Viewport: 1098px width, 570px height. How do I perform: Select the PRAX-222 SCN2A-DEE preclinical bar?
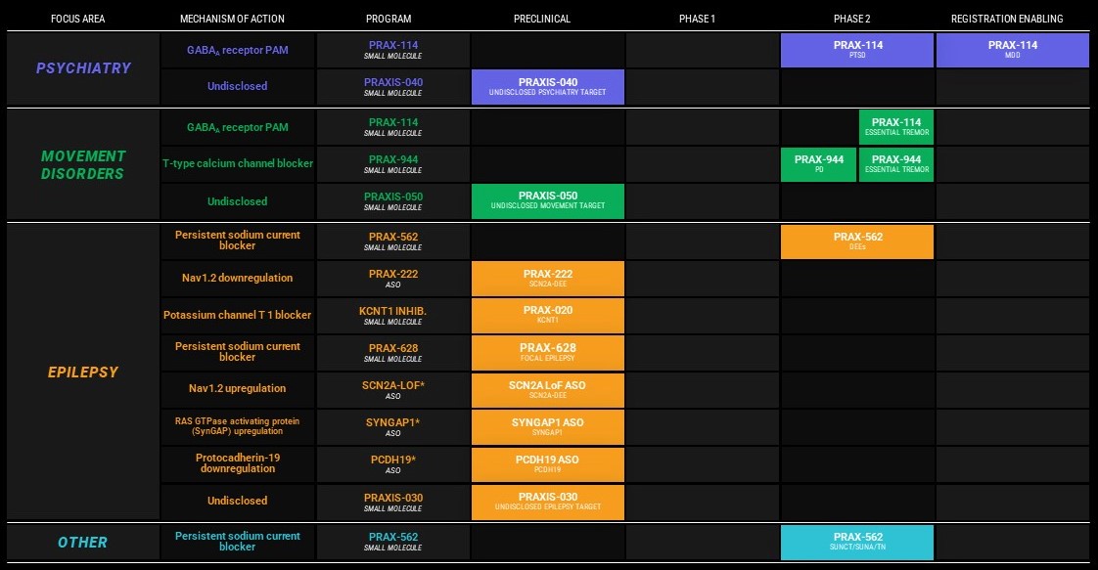pyautogui.click(x=547, y=279)
